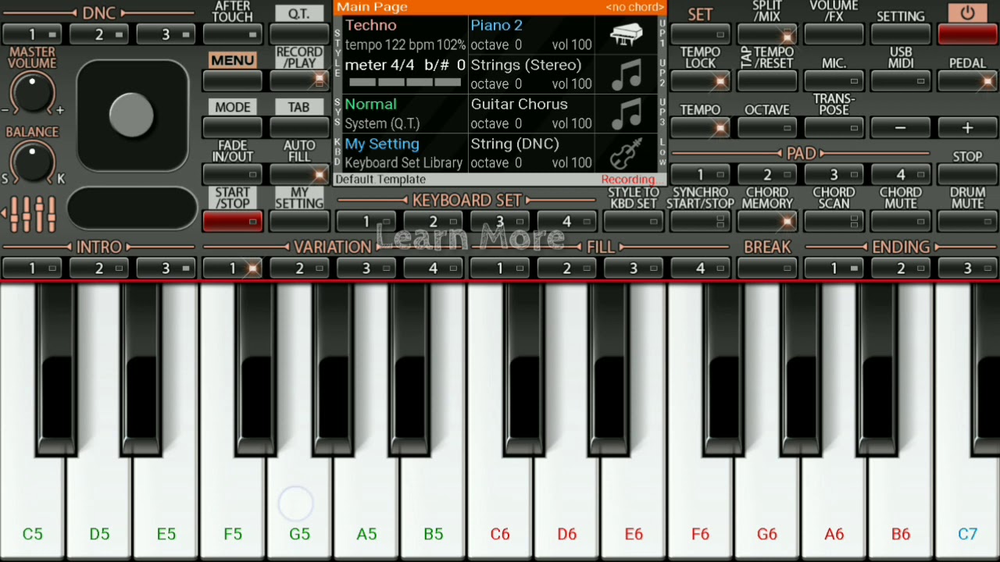Toggle Tempo Lock
The height and width of the screenshot is (562, 1000).
pos(700,80)
